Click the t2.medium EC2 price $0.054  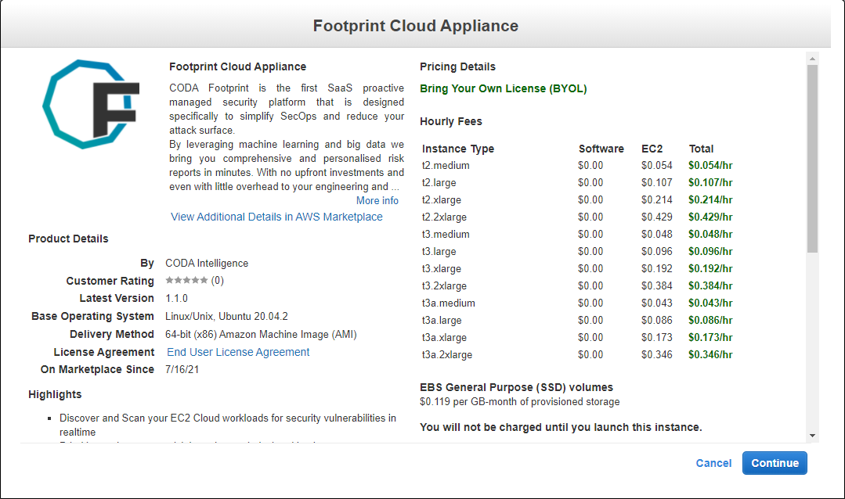656,165
